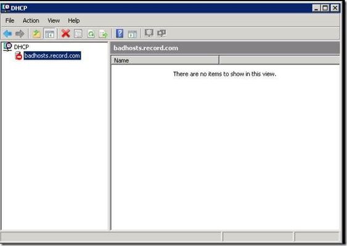
Task: Open the File menu
Action: tap(10, 20)
